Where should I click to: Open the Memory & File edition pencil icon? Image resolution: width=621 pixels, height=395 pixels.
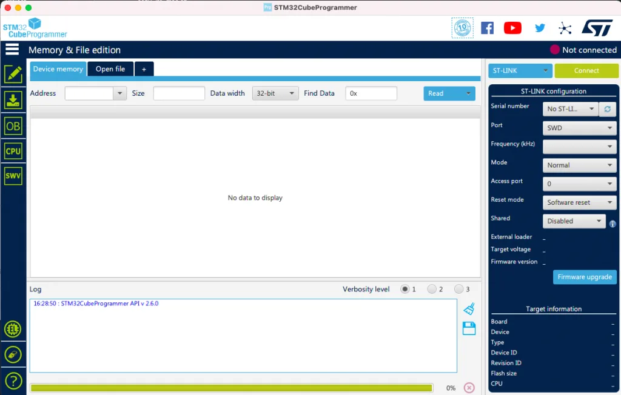(x=13, y=74)
